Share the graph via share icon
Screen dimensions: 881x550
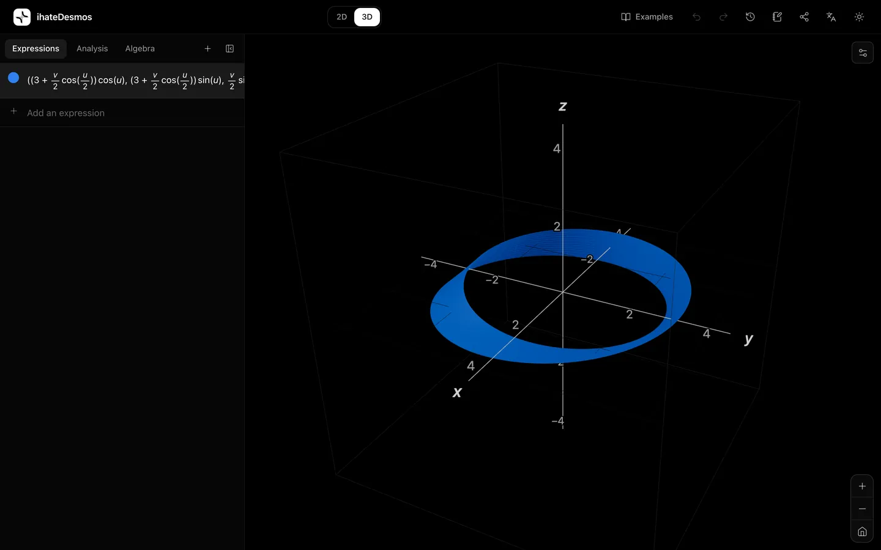pos(804,17)
